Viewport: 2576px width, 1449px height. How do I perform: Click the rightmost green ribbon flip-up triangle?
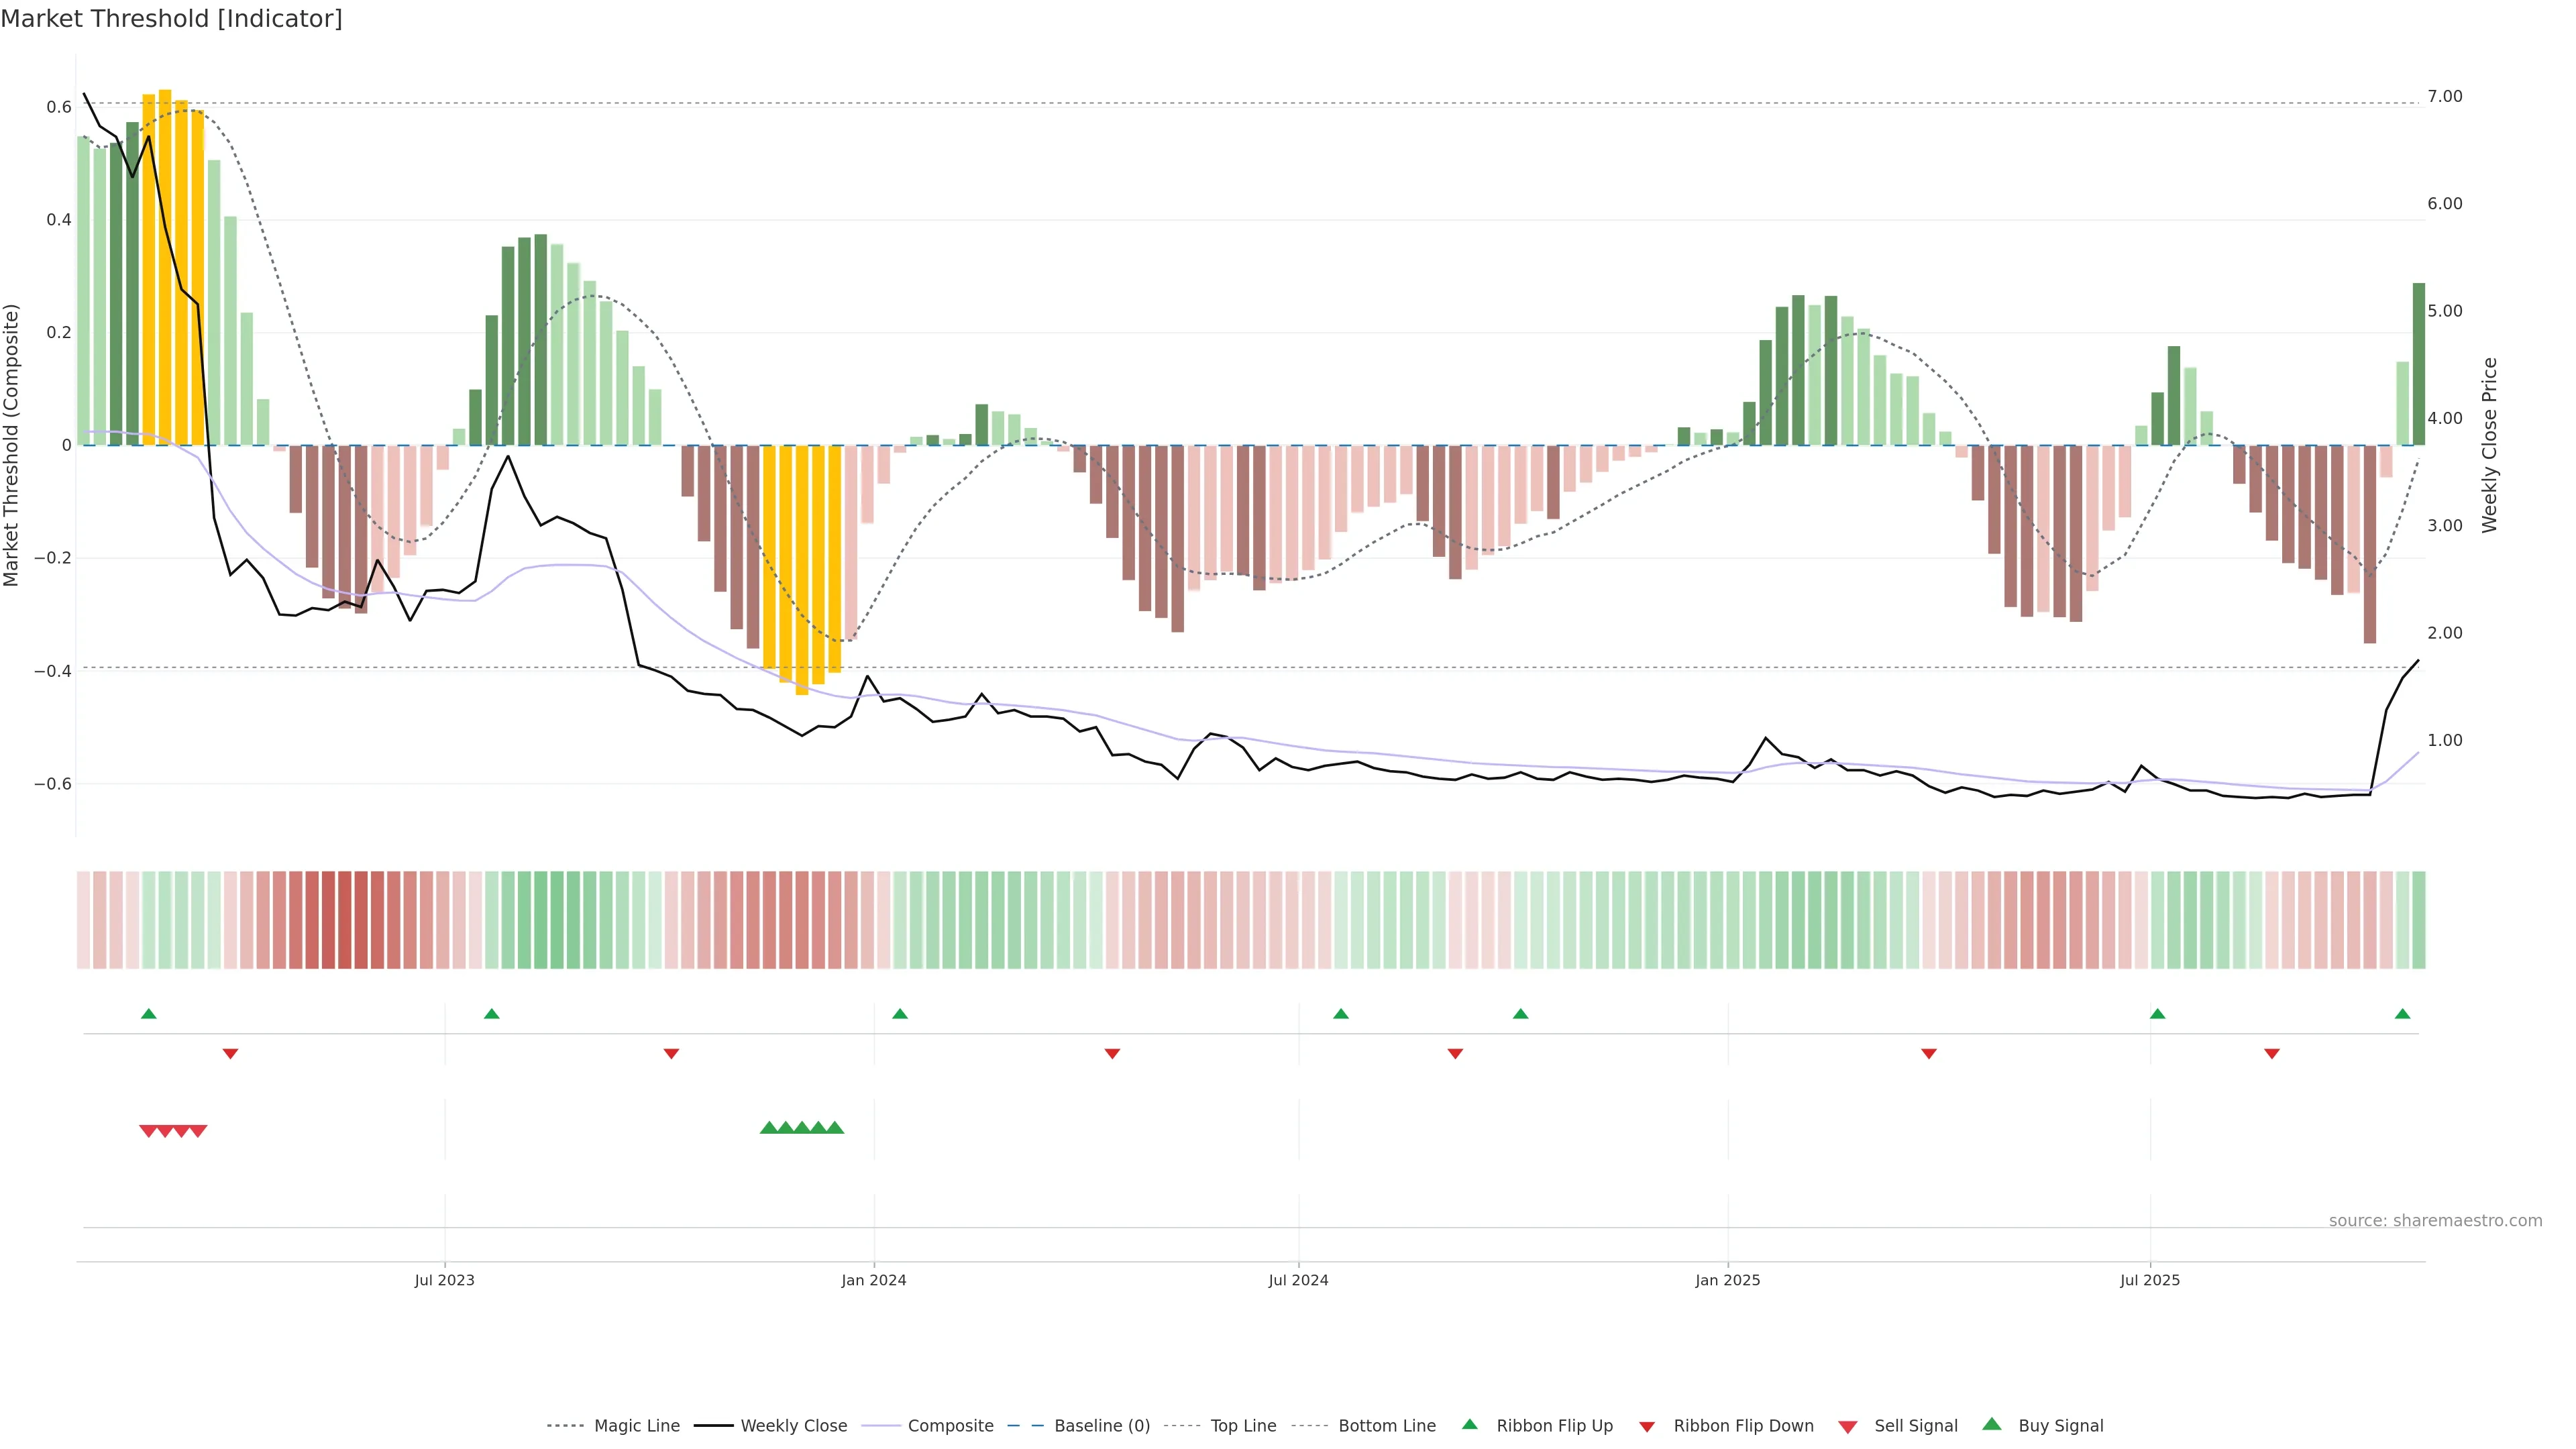point(2402,1014)
